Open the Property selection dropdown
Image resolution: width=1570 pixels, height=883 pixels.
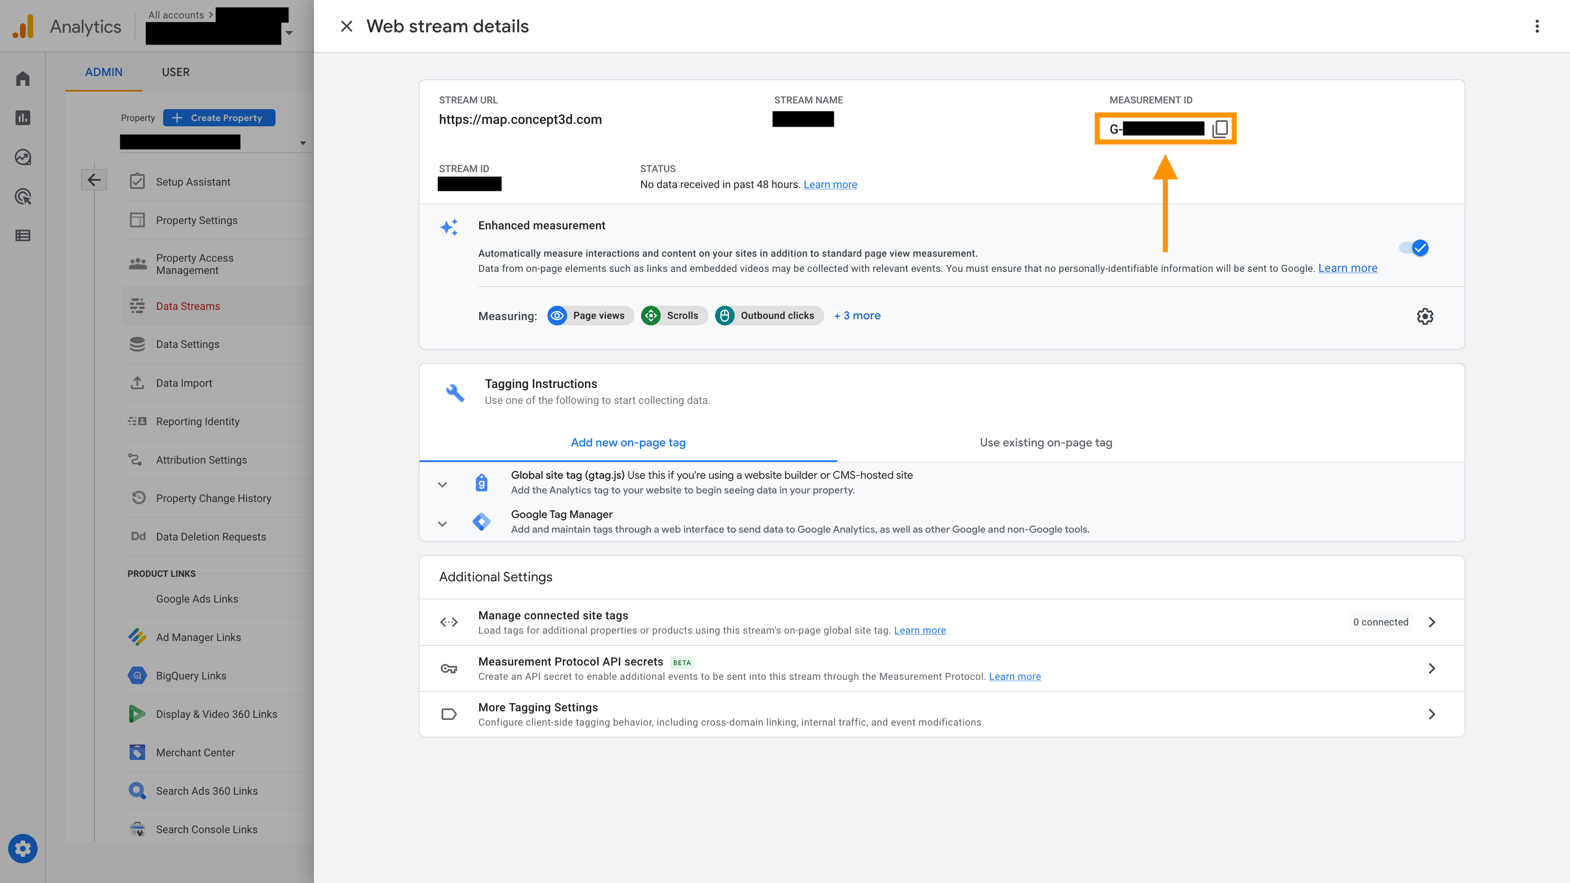[302, 143]
